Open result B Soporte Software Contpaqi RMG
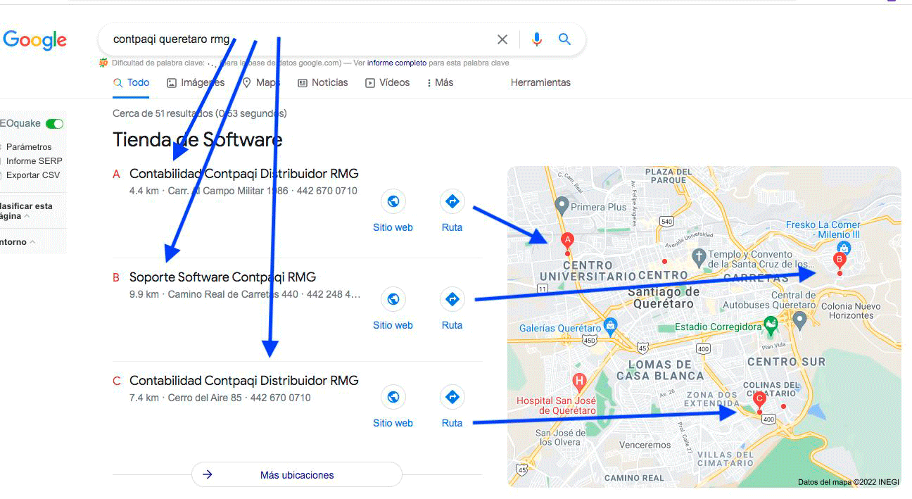 click(222, 277)
